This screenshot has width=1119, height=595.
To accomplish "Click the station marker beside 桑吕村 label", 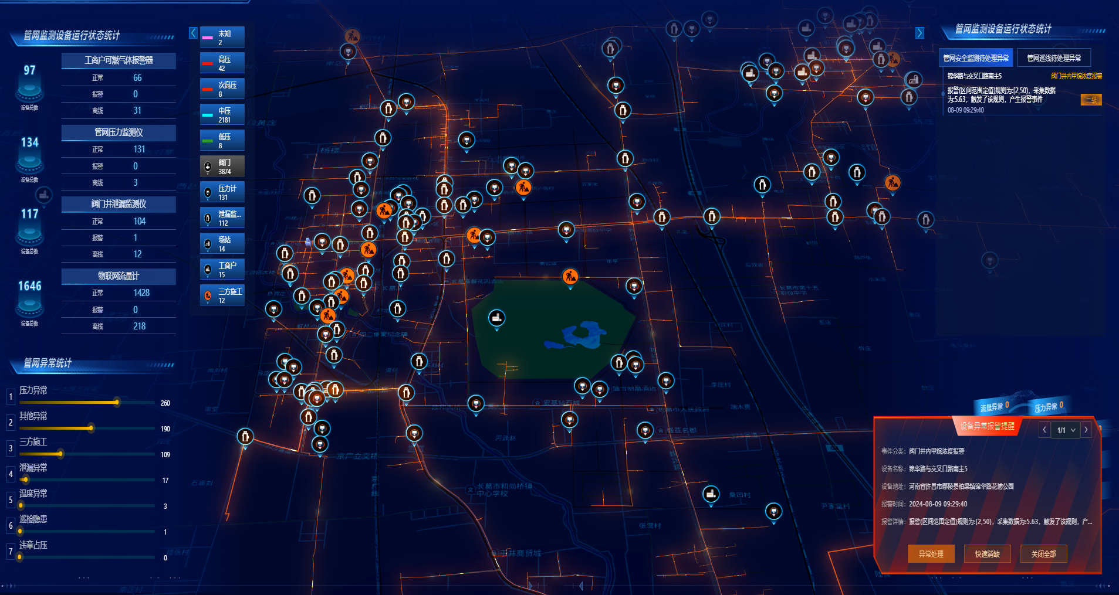I will (711, 494).
